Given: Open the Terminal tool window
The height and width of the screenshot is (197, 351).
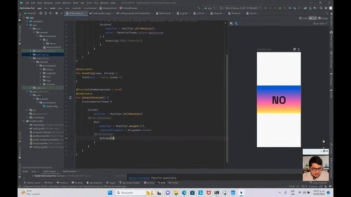Looking at the screenshot, I should (77, 183).
